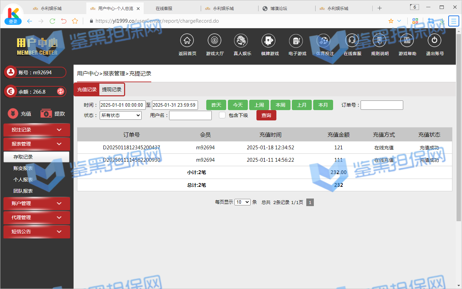Switch to the 提现记录 tab
This screenshot has width=462, height=289.
[x=112, y=89]
